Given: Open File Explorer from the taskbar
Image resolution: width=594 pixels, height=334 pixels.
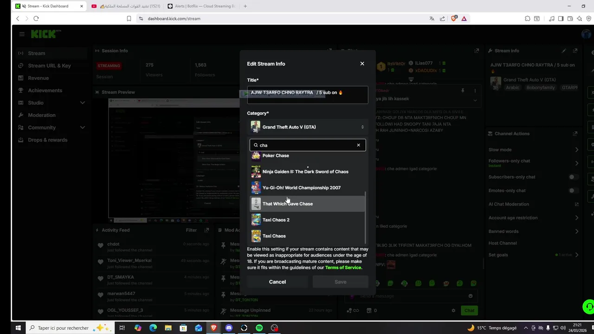Looking at the screenshot, I should coord(168,328).
